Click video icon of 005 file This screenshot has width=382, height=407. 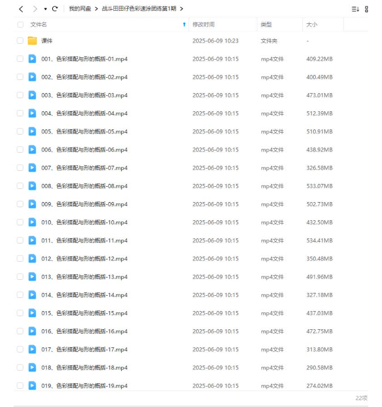[32, 131]
